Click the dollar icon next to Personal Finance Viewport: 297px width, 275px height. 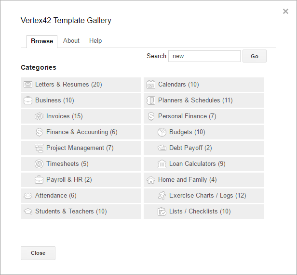[x=151, y=116]
